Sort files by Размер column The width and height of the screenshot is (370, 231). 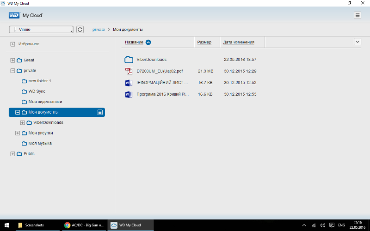204,42
